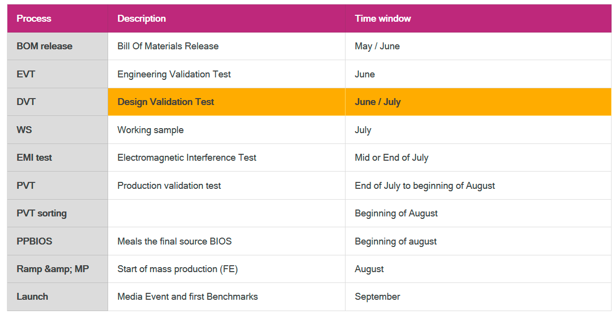The image size is (616, 316).
Task: Click the Description column header
Action: click(142, 19)
